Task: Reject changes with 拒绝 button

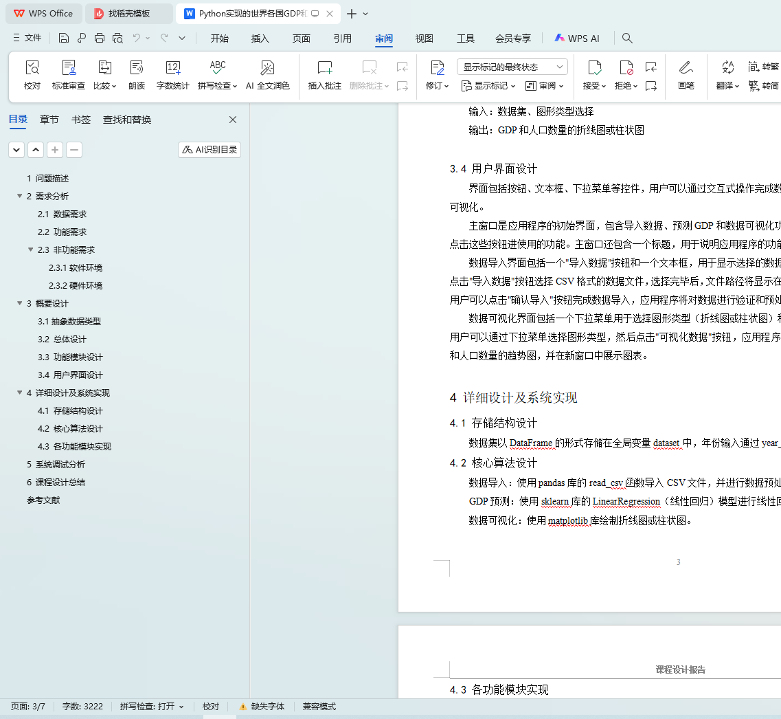Action: point(626,75)
